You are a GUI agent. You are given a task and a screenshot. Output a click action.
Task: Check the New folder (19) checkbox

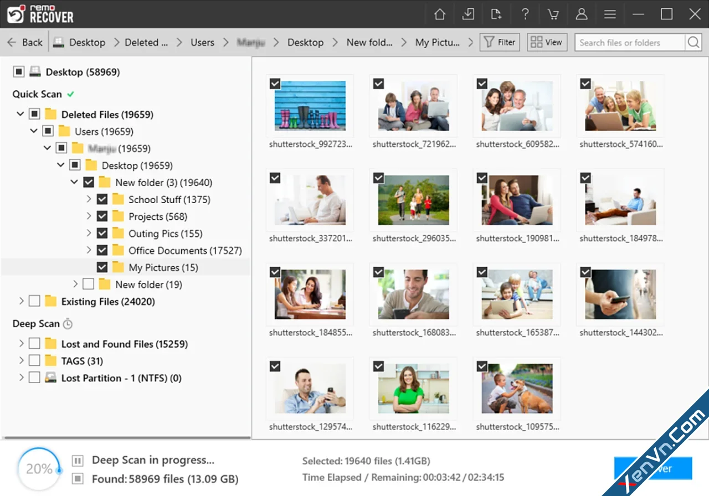88,285
